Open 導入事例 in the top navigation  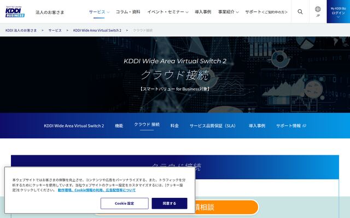click(x=203, y=12)
